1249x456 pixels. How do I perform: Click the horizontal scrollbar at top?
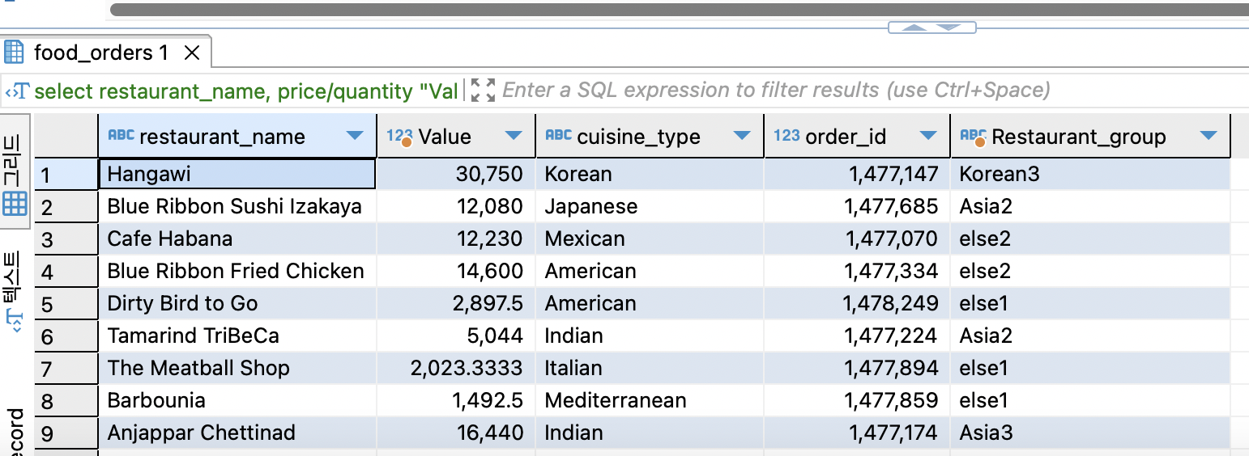(x=680, y=10)
